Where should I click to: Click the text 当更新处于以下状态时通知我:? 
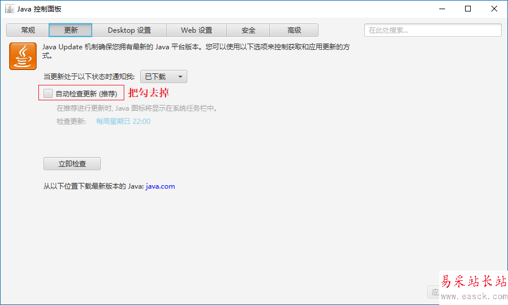(89, 77)
